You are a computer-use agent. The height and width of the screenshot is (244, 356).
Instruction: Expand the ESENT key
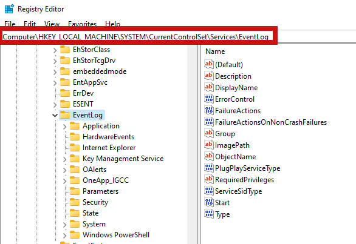[55, 105]
